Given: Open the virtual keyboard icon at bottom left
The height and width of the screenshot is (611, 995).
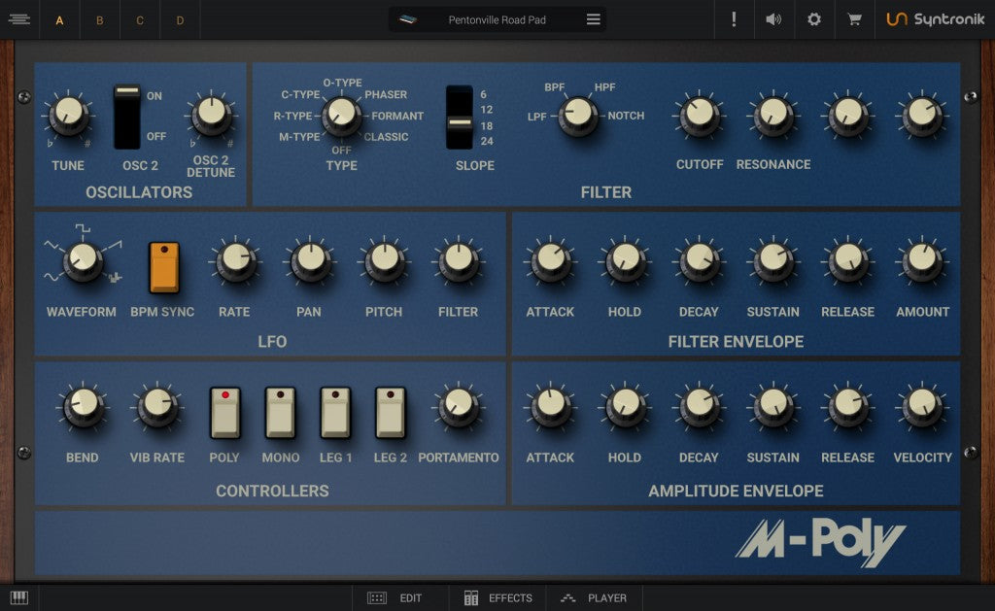Looking at the screenshot, I should [19, 597].
